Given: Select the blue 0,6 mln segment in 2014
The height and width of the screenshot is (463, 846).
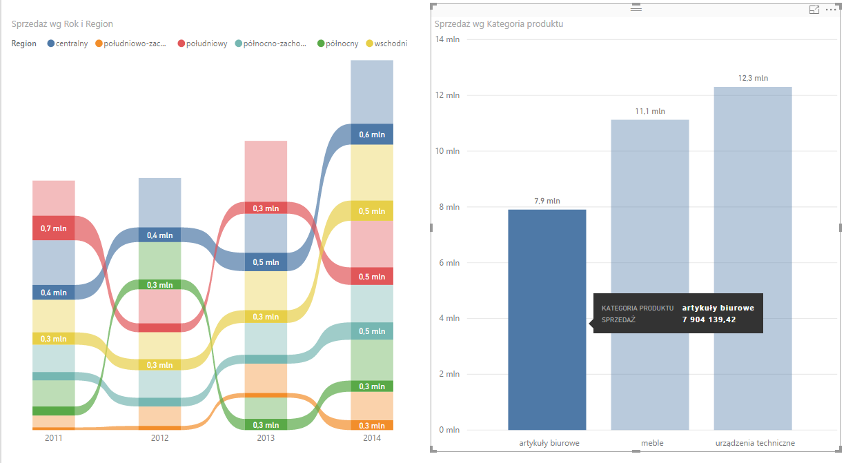Looking at the screenshot, I should [372, 135].
